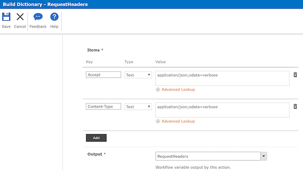This screenshot has height=171, width=303.
Task: Click the Accept key input field
Action: pyautogui.click(x=103, y=75)
